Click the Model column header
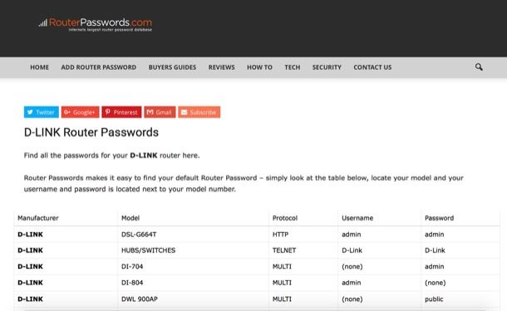This screenshot has width=507, height=311. [x=130, y=218]
